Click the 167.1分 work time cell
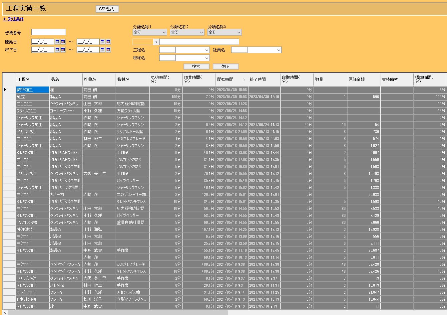The image size is (447, 315). click(x=199, y=230)
